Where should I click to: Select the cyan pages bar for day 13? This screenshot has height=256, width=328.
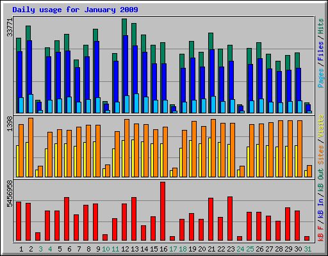point(136,103)
